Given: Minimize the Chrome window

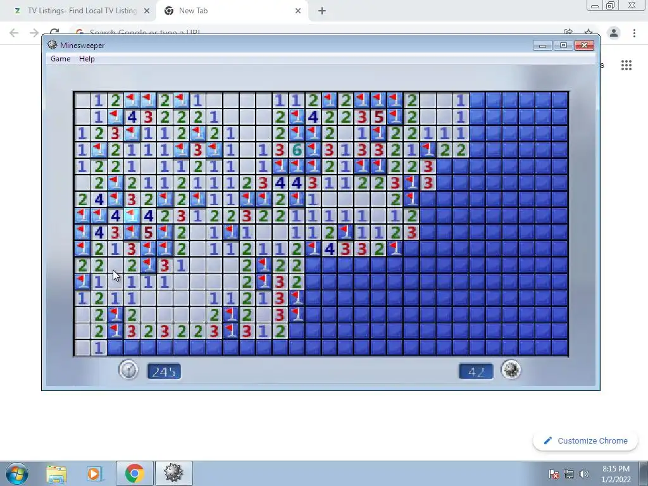Looking at the screenshot, I should tap(595, 5).
